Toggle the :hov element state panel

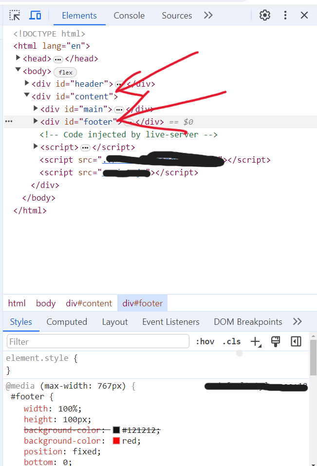tap(205, 341)
